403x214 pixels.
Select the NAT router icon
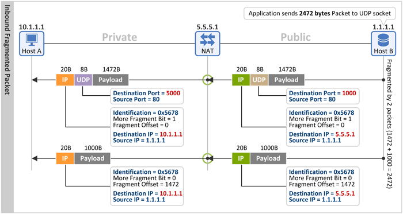207,44
